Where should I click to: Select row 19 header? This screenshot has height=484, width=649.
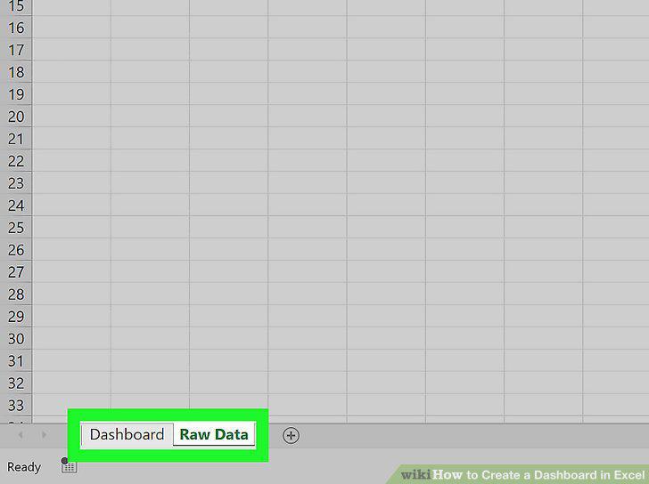coord(16,94)
